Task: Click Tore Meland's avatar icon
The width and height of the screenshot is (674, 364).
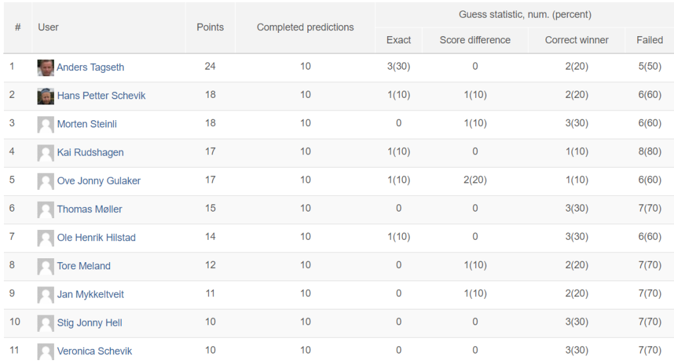Action: click(x=45, y=267)
